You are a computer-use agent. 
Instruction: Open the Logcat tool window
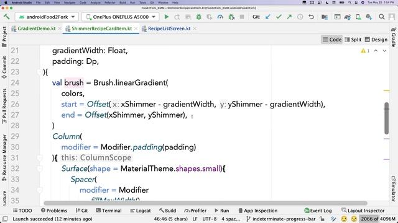(141, 211)
